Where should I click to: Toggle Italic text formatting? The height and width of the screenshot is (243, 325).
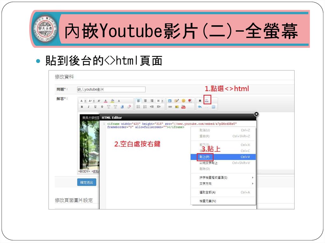click(x=89, y=107)
